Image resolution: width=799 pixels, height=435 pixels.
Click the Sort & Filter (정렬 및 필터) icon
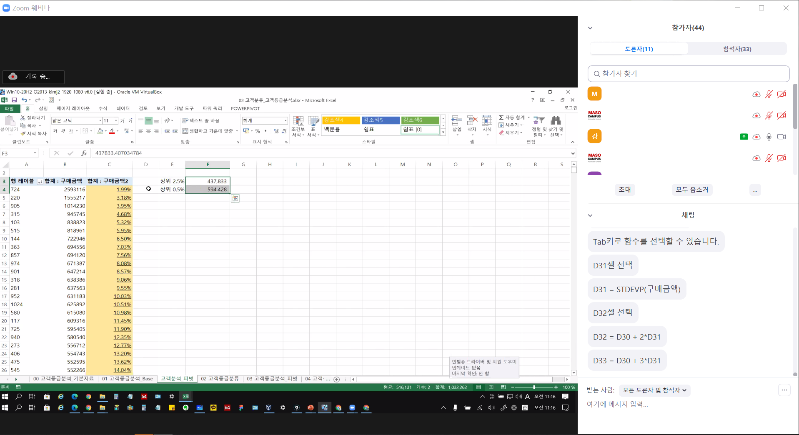[539, 121]
